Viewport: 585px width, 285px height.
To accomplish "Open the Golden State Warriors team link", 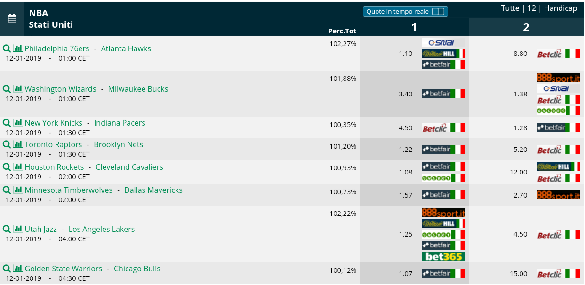I will point(64,269).
